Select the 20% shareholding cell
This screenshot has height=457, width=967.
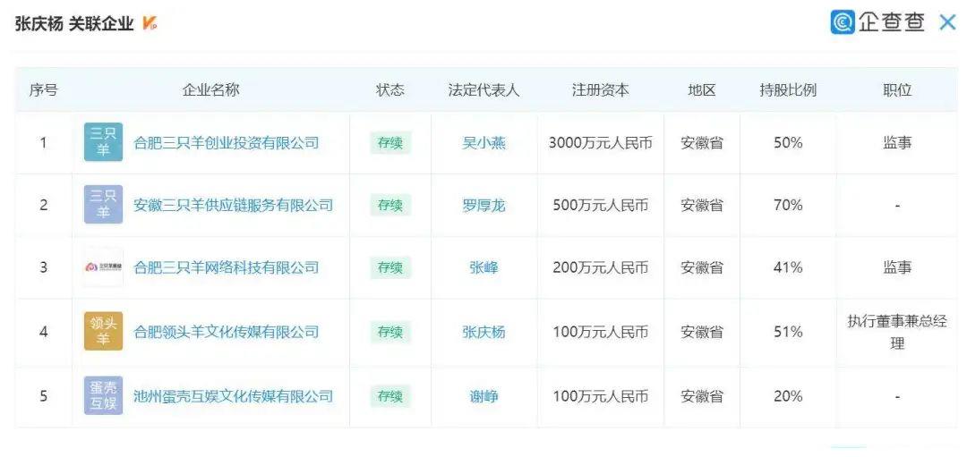pos(788,396)
